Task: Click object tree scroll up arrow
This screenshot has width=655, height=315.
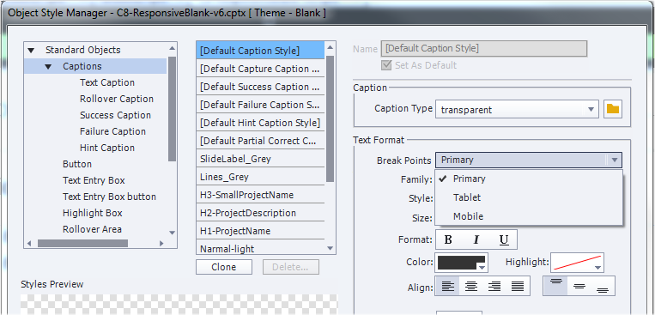Action: click(x=172, y=47)
